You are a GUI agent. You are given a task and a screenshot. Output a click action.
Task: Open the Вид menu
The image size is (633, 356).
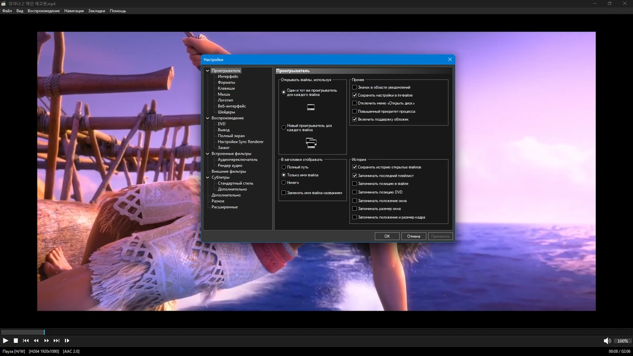coord(20,11)
